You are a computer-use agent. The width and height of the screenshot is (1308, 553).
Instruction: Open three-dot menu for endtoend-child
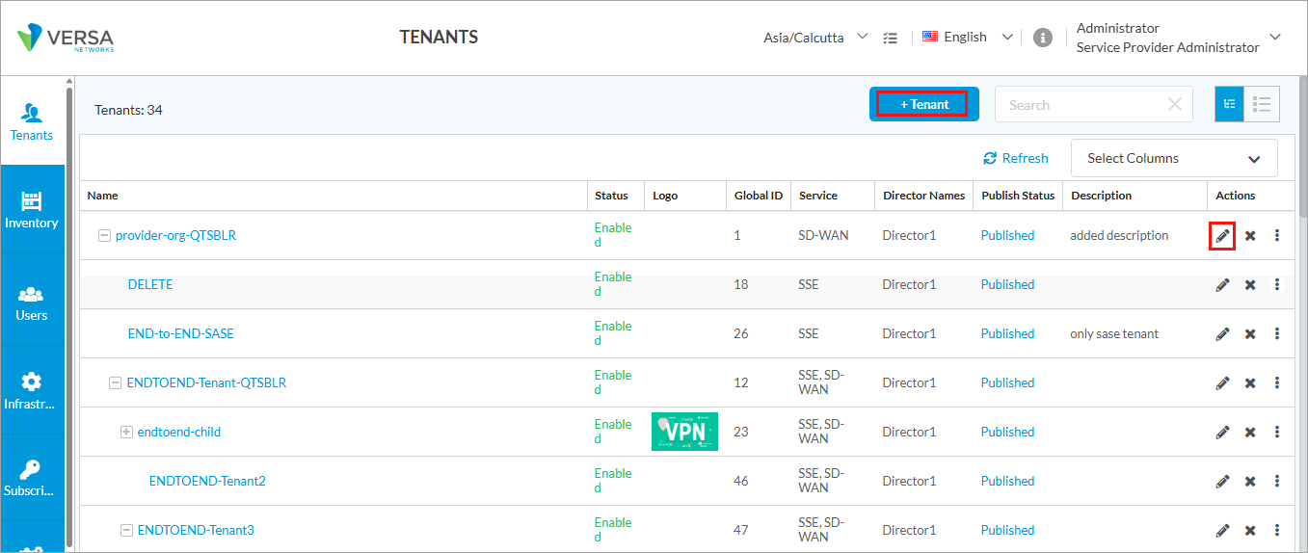click(1277, 432)
